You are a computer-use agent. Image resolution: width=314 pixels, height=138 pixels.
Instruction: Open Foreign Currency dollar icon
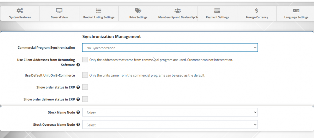point(257,11)
